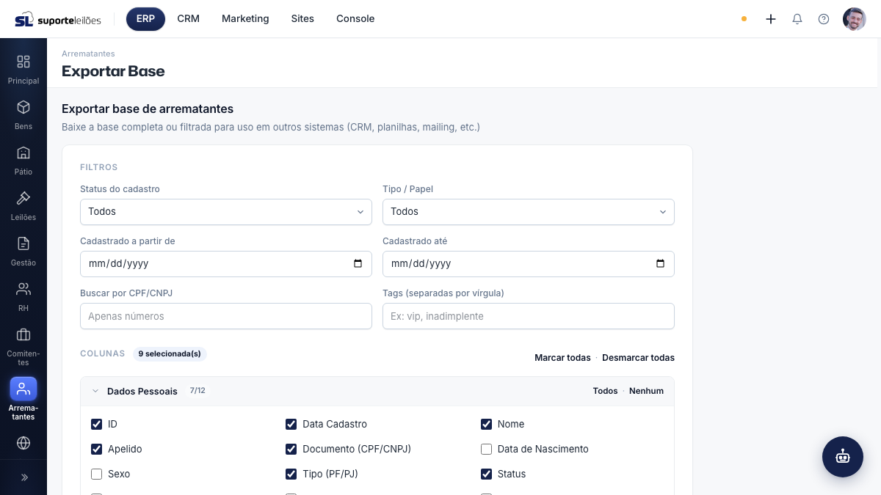
Task: Open notifications bell icon
Action: pos(797,19)
